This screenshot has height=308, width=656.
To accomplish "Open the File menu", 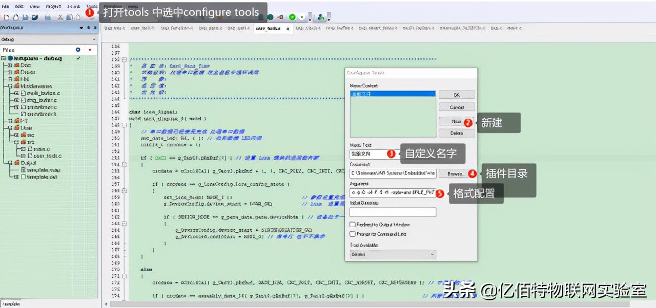I will pyautogui.click(x=6, y=6).
